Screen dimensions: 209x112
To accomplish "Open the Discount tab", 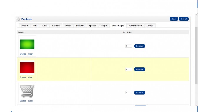I will pos(80,26).
